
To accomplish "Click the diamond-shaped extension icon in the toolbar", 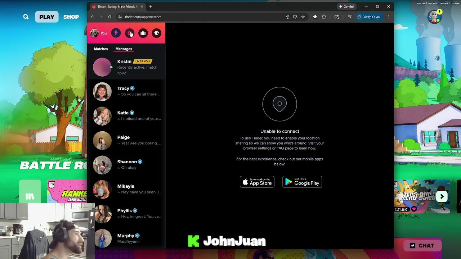I will pos(315,17).
